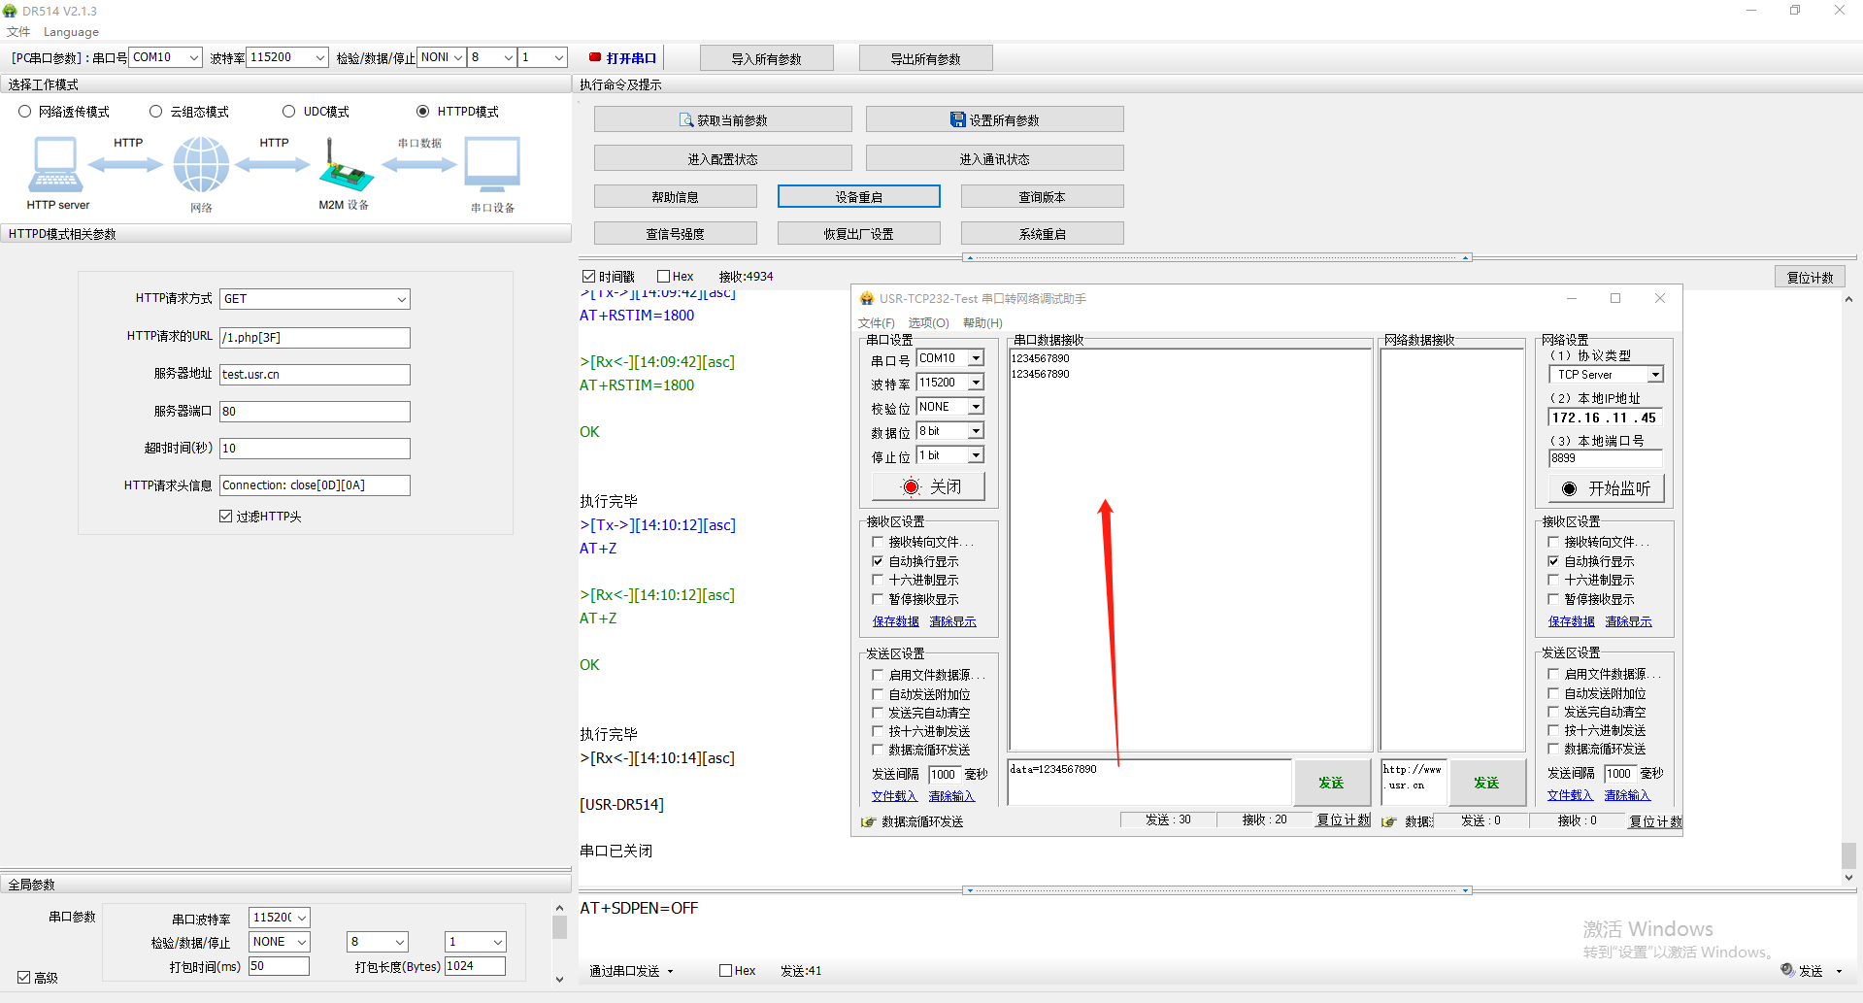Click the 服务器地址 input field
Image resolution: width=1863 pixels, height=1003 pixels.
[315, 375]
